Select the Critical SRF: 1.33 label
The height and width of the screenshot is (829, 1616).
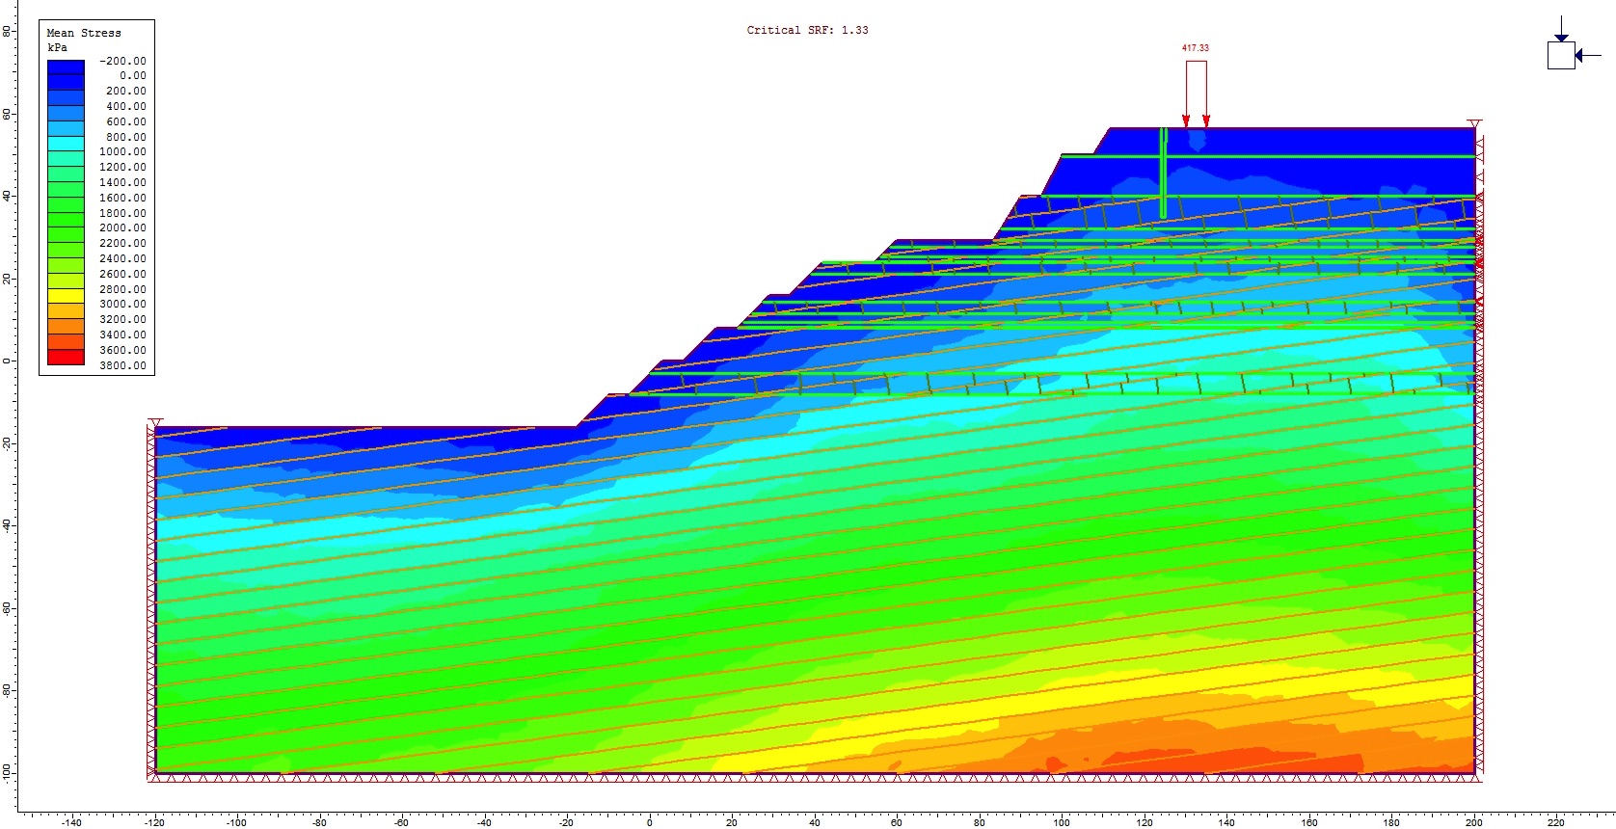(x=807, y=30)
